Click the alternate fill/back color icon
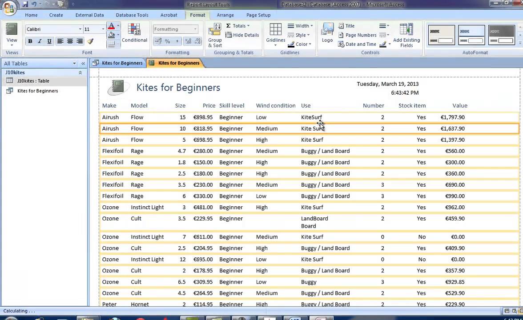Screen dimensions: 523x320 (x=111, y=44)
